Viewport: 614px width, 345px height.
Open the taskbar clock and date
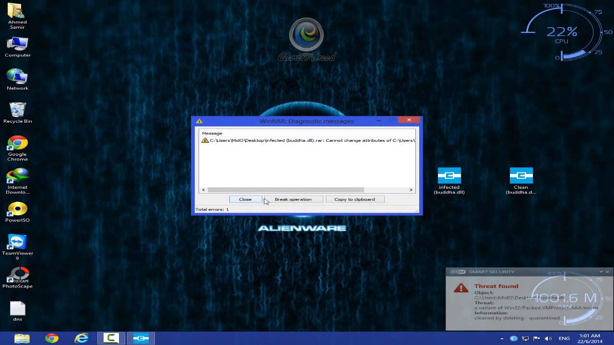tap(590, 338)
